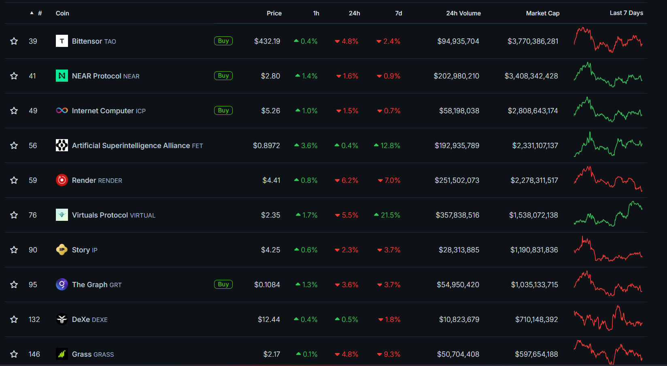Buy Internet Computer ICP button

click(x=223, y=110)
